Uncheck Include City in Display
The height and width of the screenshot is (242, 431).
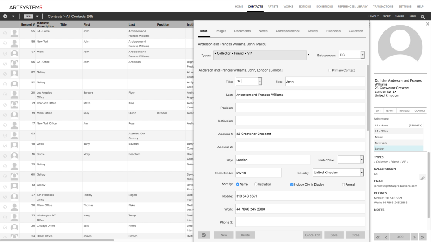[292, 185]
